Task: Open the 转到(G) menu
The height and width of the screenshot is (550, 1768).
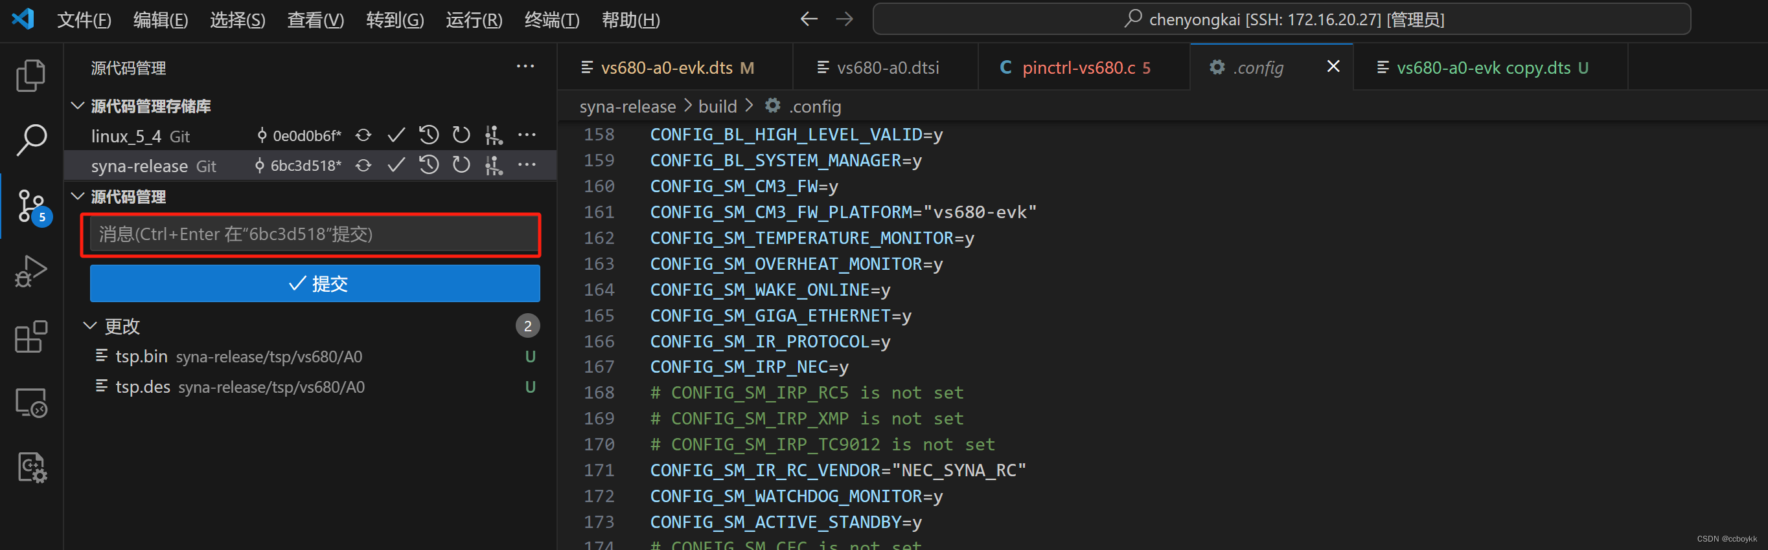Action: [x=395, y=20]
